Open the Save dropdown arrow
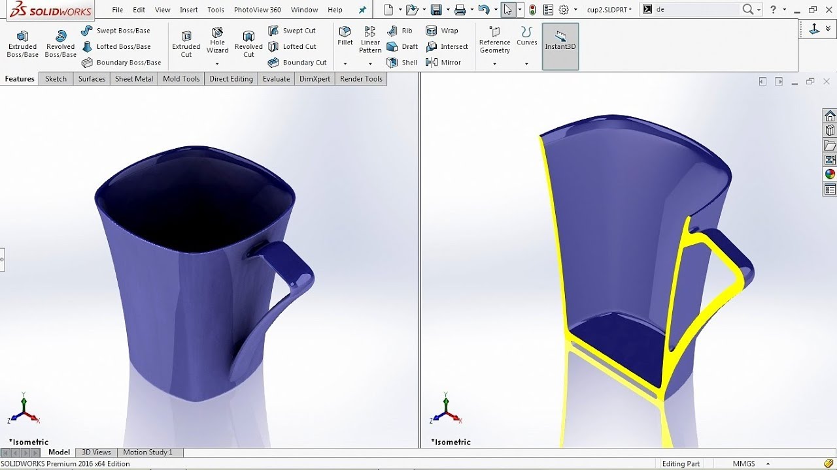The width and height of the screenshot is (837, 470). (447, 10)
